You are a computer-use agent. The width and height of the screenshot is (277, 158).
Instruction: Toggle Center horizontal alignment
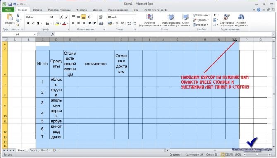[x=79, y=23]
